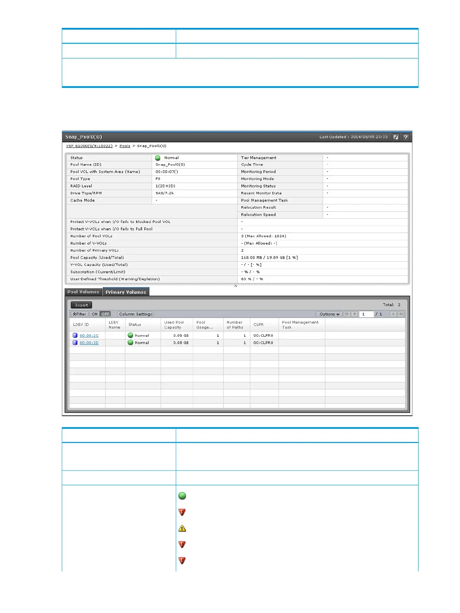Screen dimensions: 460x613
Task: Sort by the Used Pool Capacity column header
Action: tap(177, 325)
